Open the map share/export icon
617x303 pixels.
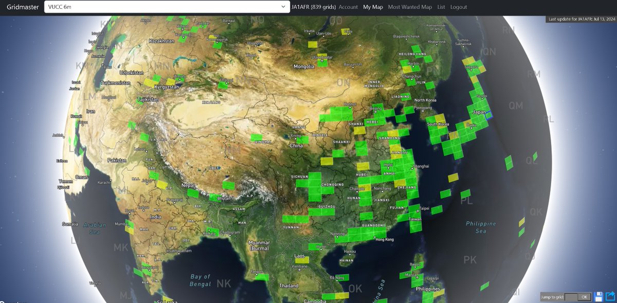(x=610, y=296)
